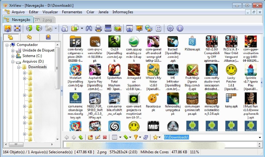The image size is (265, 157).
Task: Click the printer icon
Action: [98, 28]
